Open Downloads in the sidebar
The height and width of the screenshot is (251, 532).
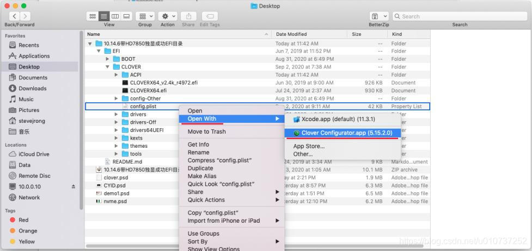(x=33, y=89)
